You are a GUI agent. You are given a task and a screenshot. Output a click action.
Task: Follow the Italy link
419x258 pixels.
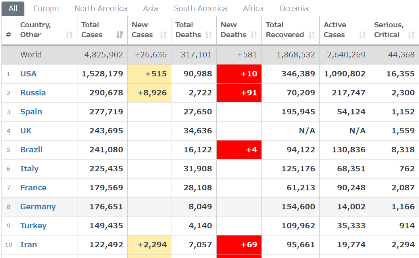click(29, 169)
